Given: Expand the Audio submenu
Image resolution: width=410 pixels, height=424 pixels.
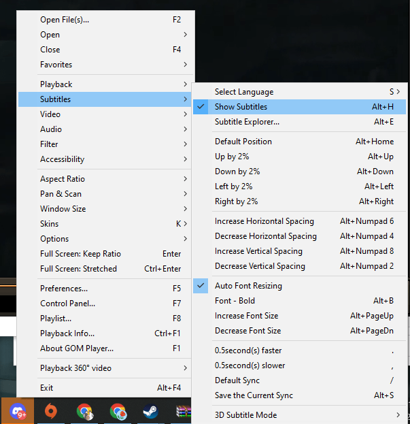Looking at the screenshot, I should pos(105,129).
